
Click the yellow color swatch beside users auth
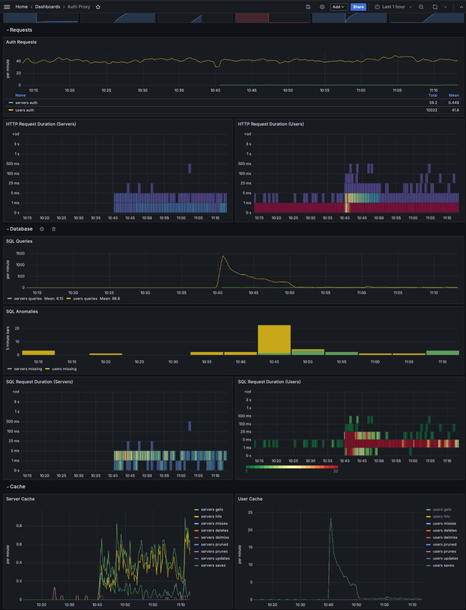click(x=10, y=110)
